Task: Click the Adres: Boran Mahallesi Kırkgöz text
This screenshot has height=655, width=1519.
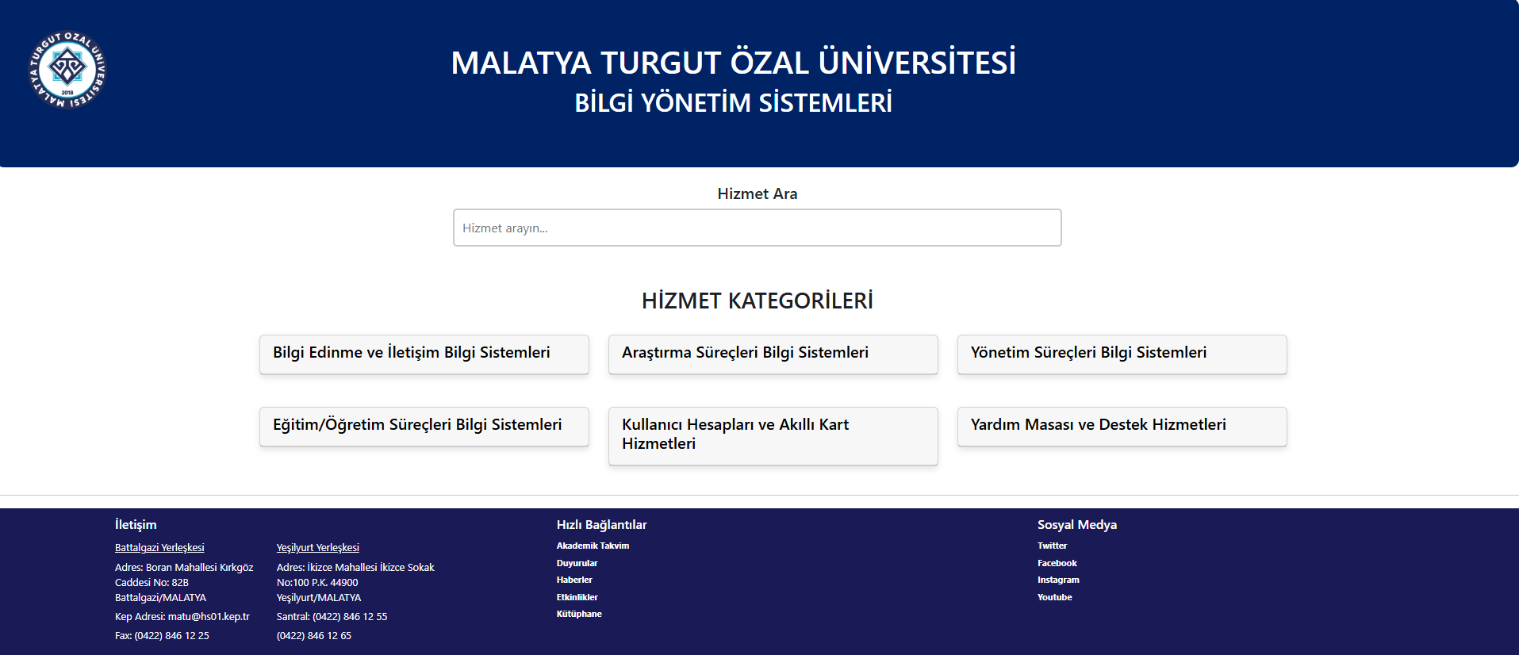Action: (184, 568)
